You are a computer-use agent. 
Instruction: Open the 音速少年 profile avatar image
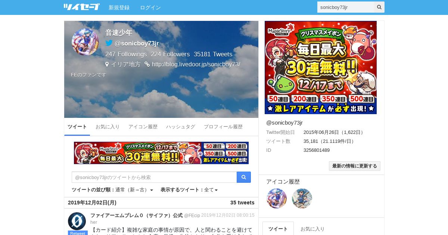point(85,42)
